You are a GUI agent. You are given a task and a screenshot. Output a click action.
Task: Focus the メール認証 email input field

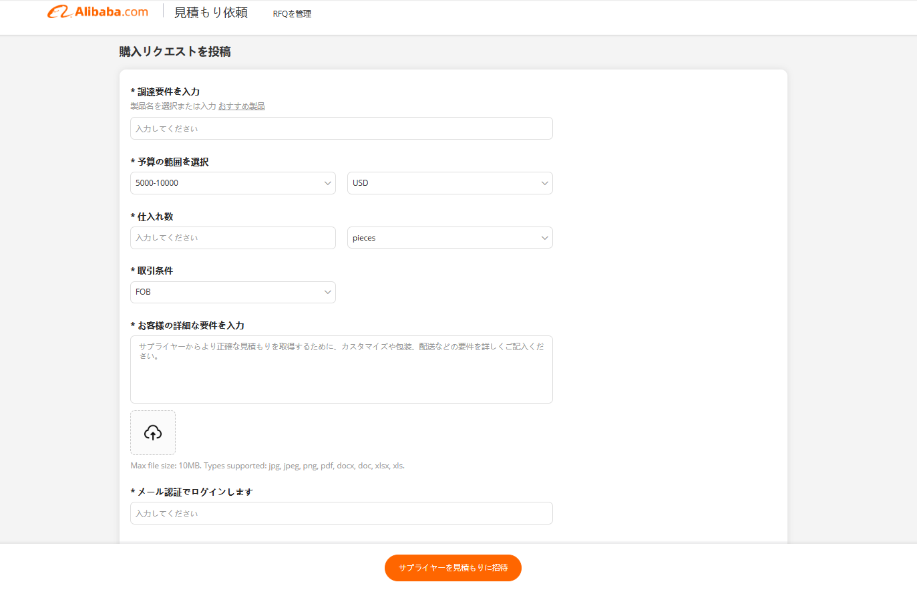click(x=341, y=513)
